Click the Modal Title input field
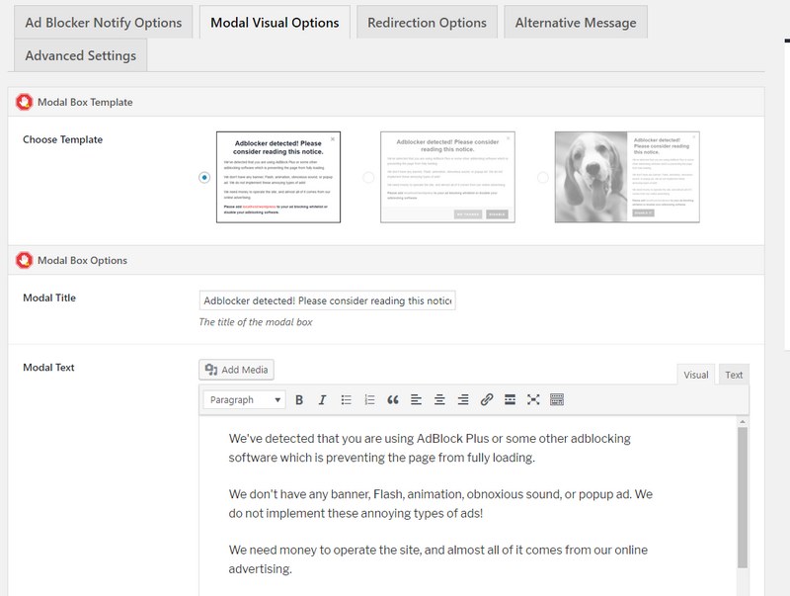Screen dimensions: 790x596 [x=328, y=300]
